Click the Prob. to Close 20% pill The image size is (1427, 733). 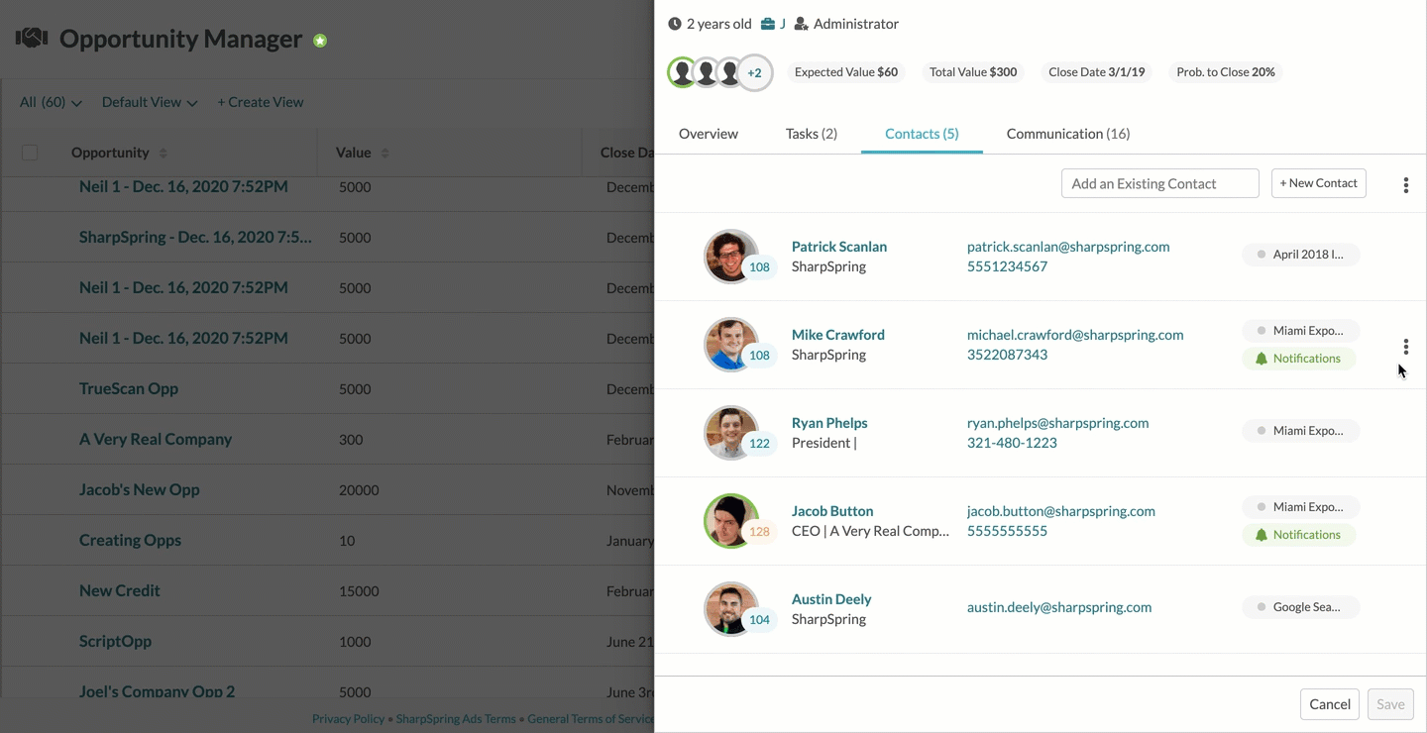pos(1226,72)
